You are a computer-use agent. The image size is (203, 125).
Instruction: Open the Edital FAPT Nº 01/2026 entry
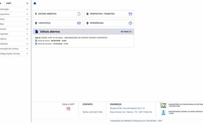tap(71, 38)
